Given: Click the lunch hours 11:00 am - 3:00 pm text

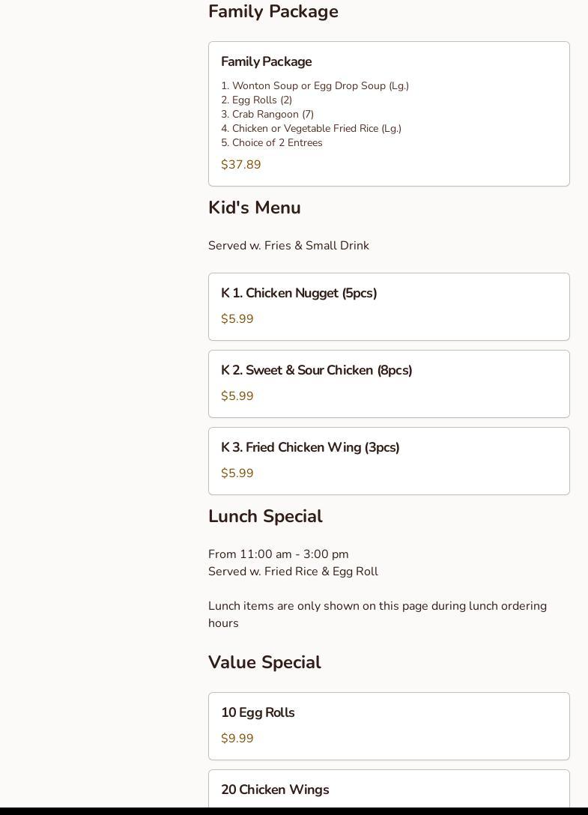Looking at the screenshot, I should (x=279, y=554).
